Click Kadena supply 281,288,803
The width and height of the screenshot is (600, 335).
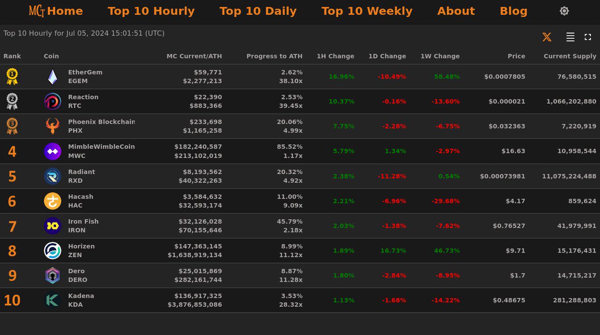574,300
